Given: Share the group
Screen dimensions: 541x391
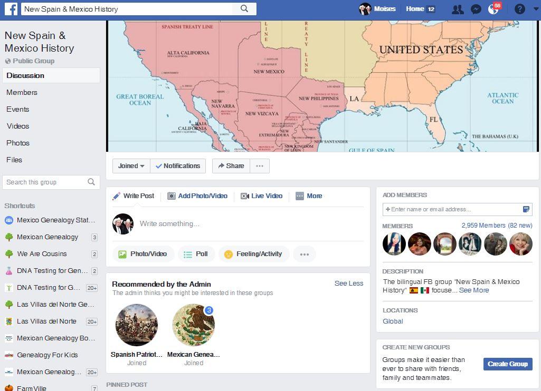Looking at the screenshot, I should (231, 166).
